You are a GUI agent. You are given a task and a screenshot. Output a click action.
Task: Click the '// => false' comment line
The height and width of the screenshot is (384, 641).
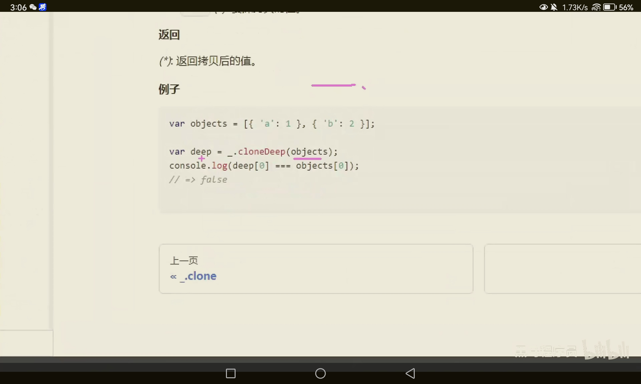coord(198,180)
